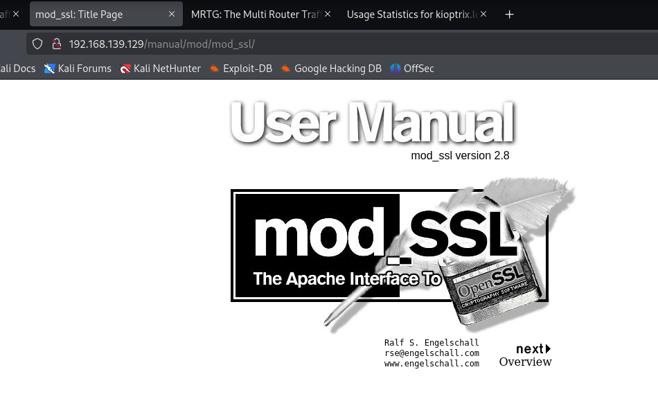
Task: Click the mod_ssl logo banner image
Action: [403, 256]
